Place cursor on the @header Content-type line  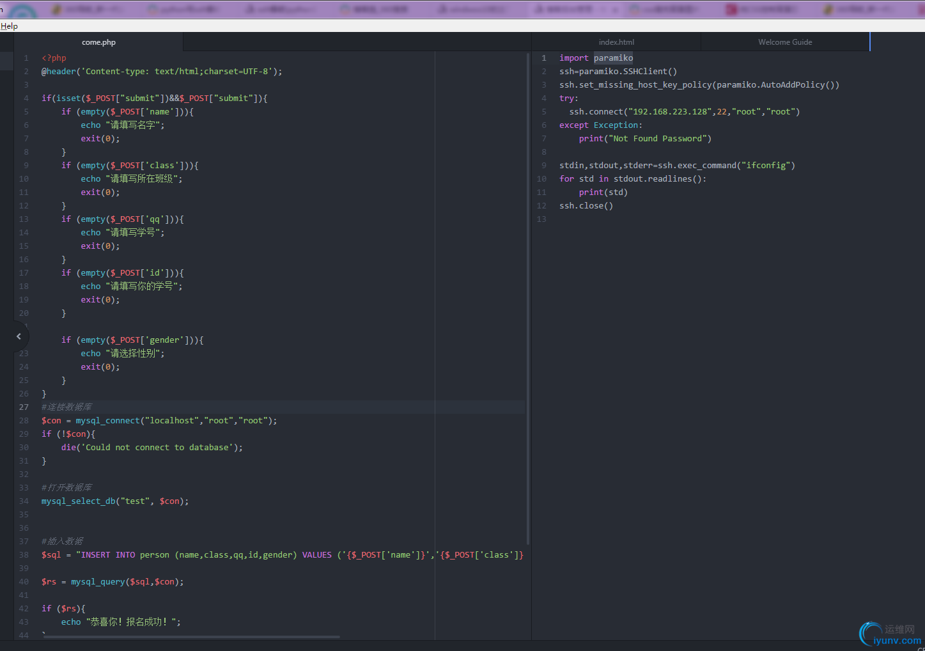162,72
